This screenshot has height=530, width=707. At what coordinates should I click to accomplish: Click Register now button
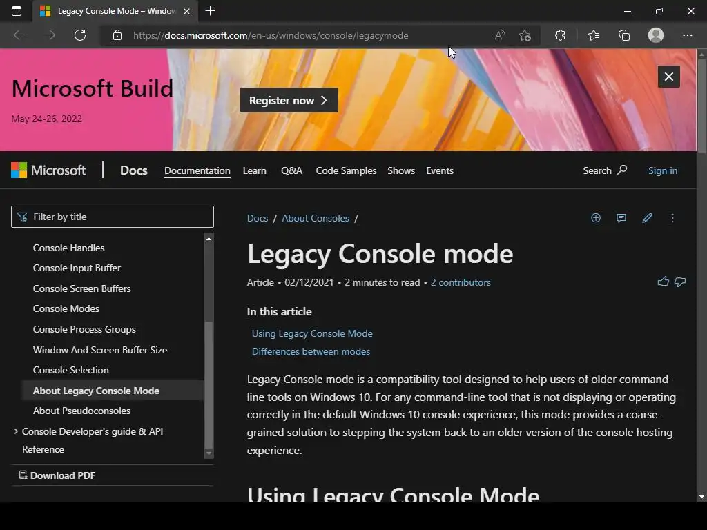[289, 100]
